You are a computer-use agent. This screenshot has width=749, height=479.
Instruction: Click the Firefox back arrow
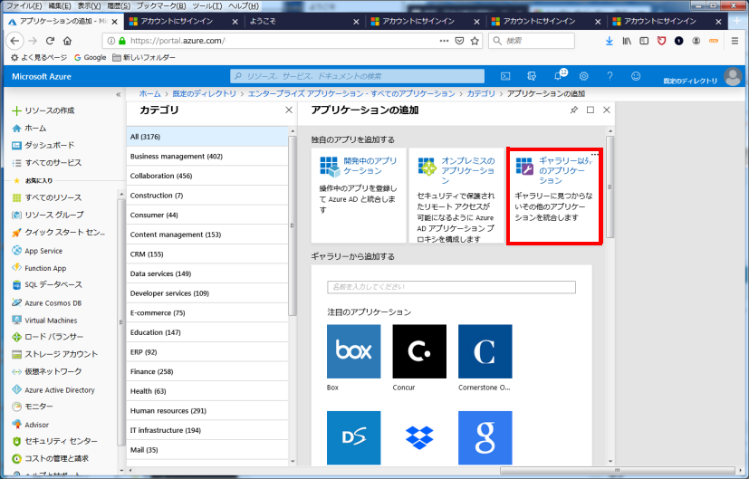click(14, 41)
